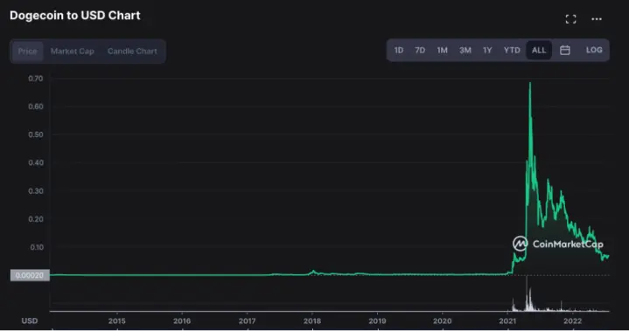
Task: Open the calendar date range picker
Action: coord(565,50)
